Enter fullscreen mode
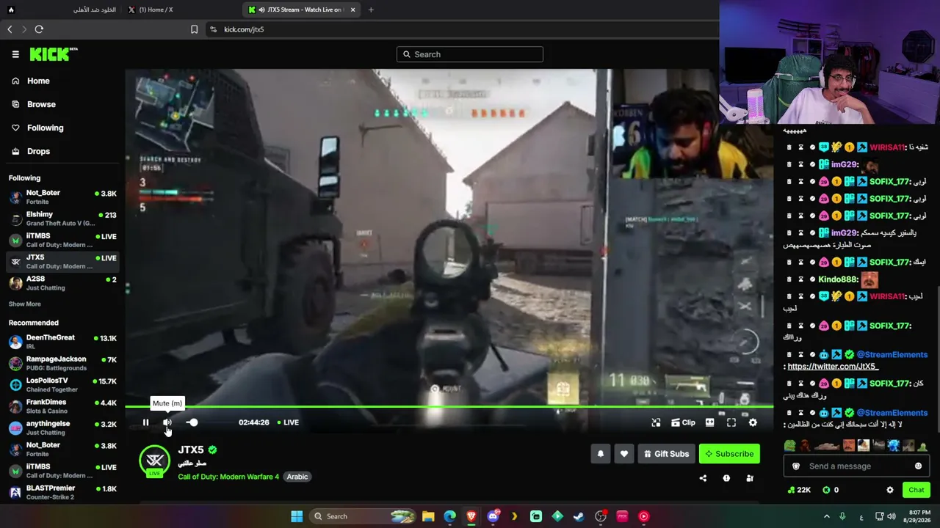Image resolution: width=940 pixels, height=528 pixels. tap(731, 422)
